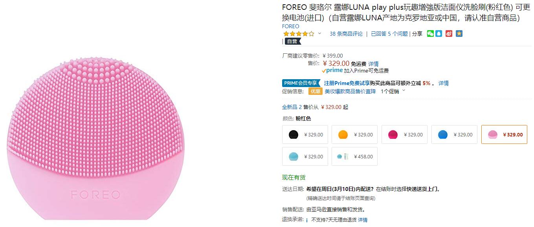
Task: Share the product via QQ icon
Action: [x=439, y=34]
